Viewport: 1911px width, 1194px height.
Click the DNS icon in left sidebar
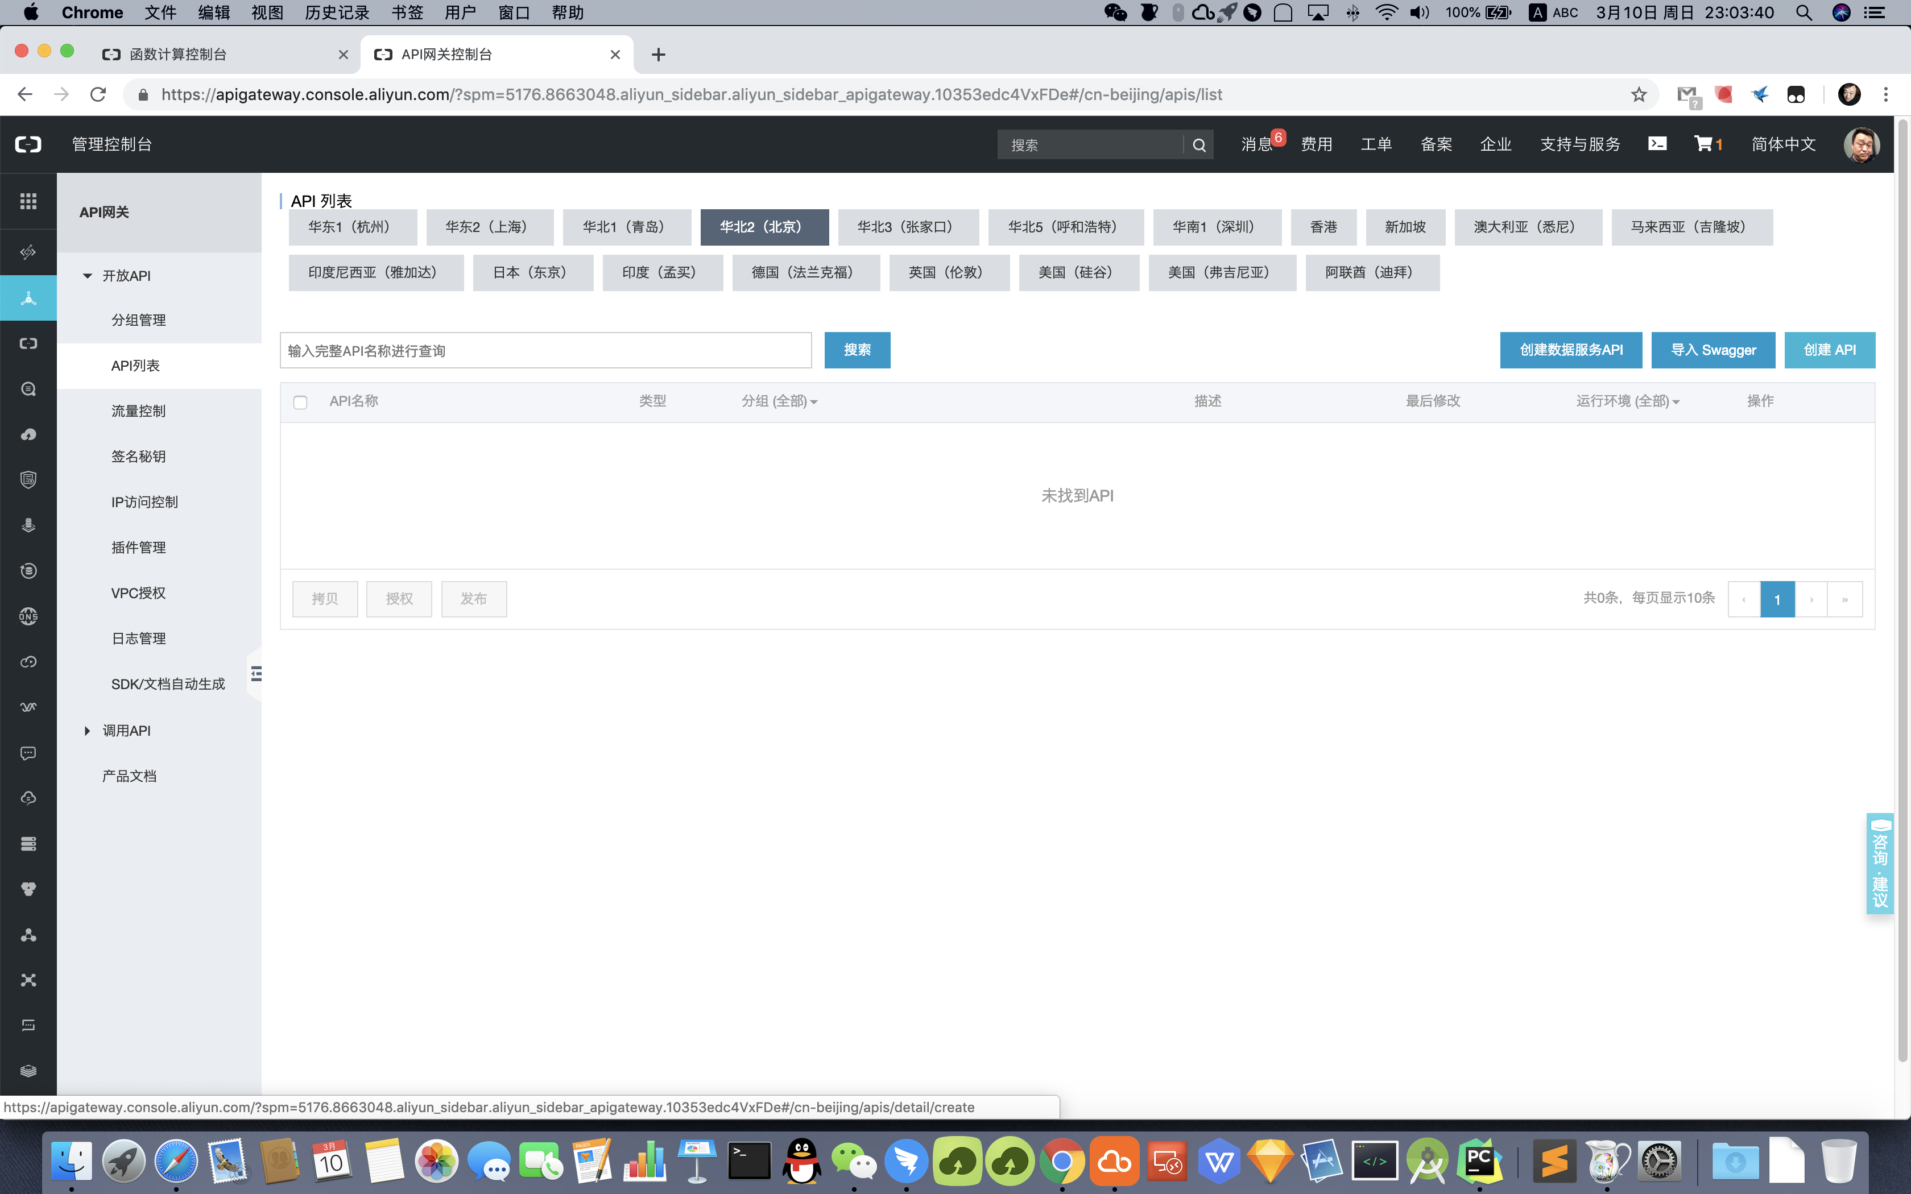click(28, 616)
